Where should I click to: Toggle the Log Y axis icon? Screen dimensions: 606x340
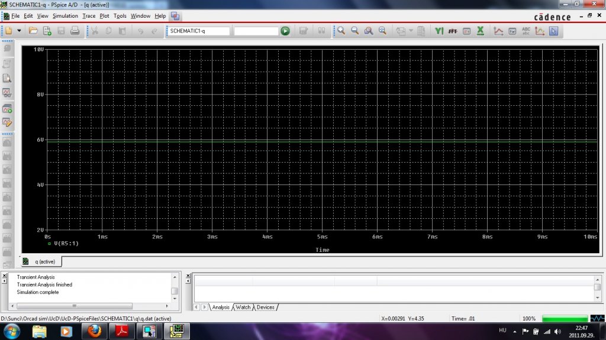pos(439,31)
